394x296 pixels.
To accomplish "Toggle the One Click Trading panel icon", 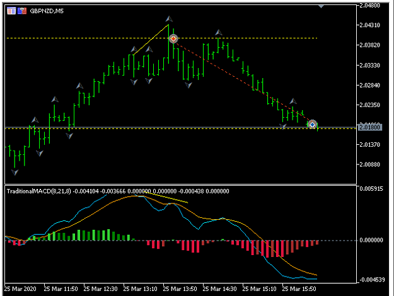I will click(x=22, y=11).
